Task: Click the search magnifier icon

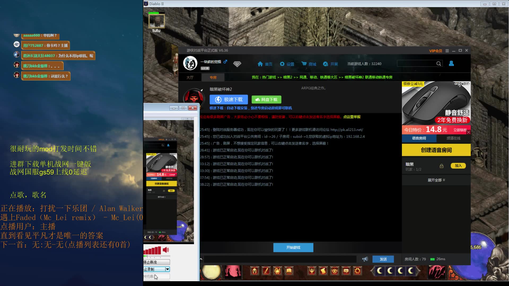Action: 439,64
